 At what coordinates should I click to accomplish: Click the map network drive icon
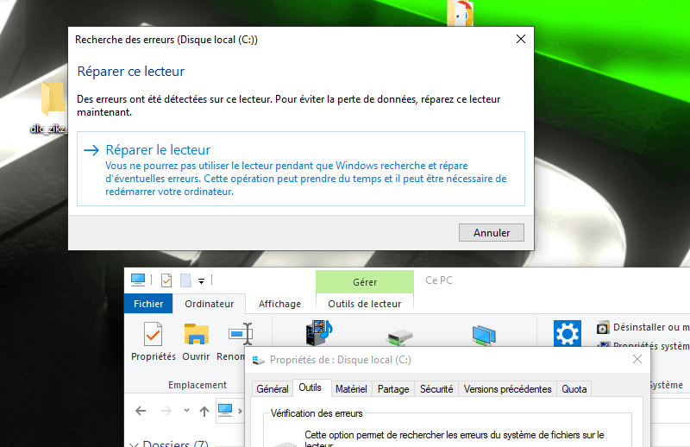(x=399, y=337)
